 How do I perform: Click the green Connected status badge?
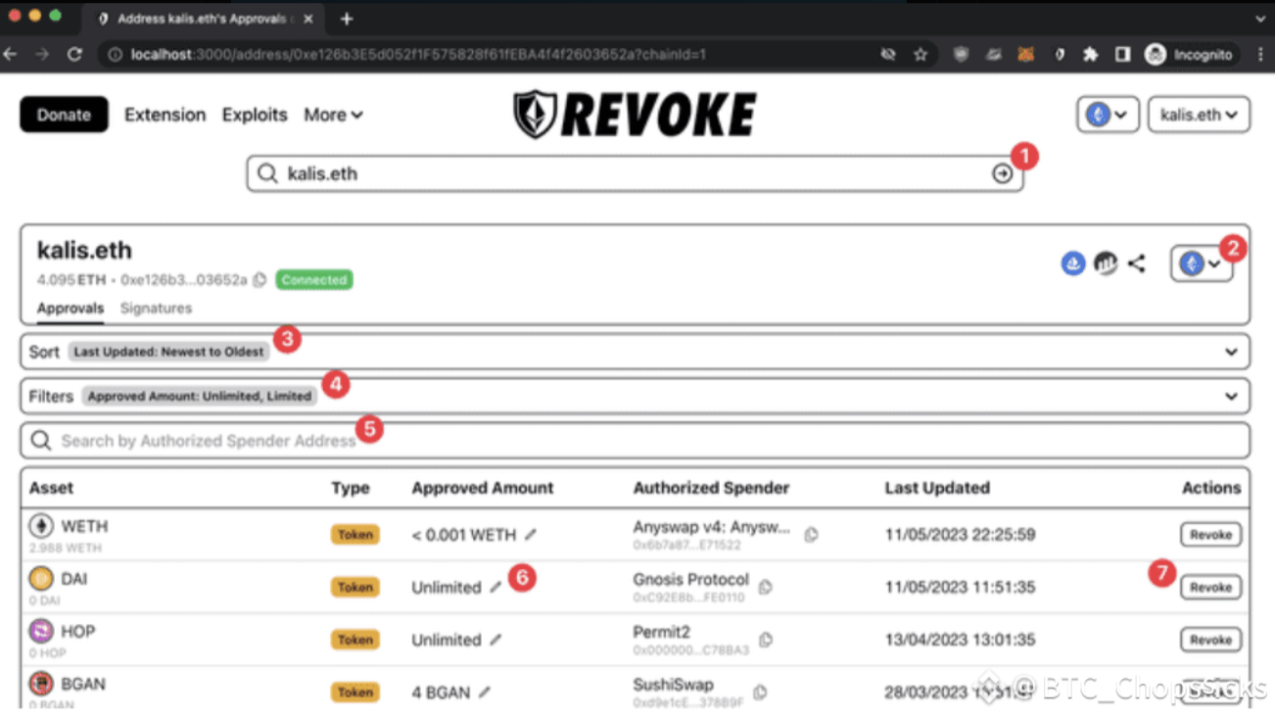tap(313, 280)
